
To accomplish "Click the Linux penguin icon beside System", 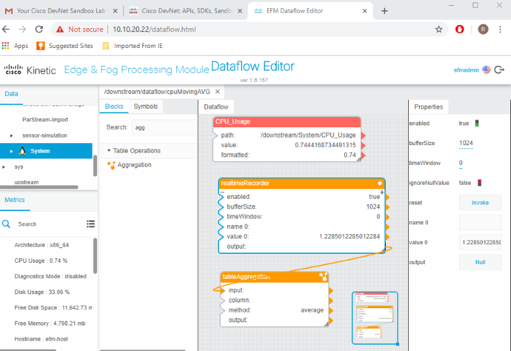I will click(22, 151).
